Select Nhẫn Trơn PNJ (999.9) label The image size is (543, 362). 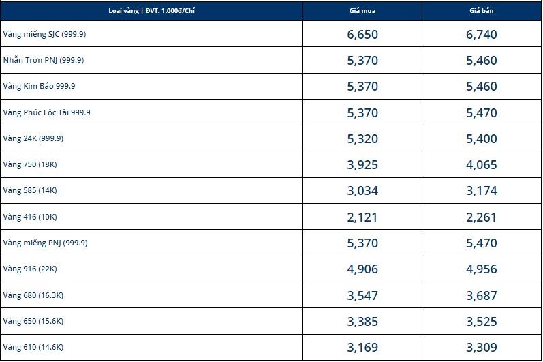coord(44,60)
